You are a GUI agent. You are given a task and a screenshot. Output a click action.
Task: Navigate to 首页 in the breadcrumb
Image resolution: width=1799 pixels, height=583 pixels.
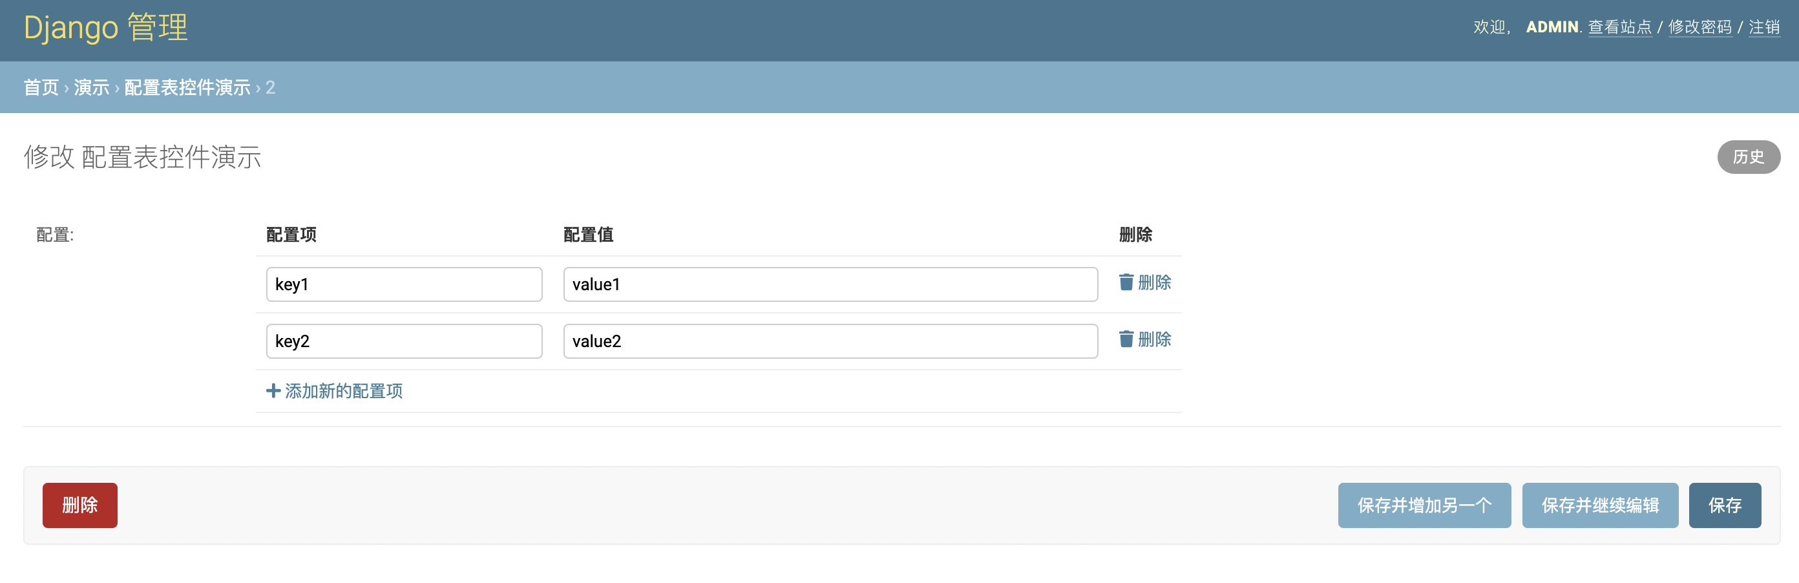point(41,87)
